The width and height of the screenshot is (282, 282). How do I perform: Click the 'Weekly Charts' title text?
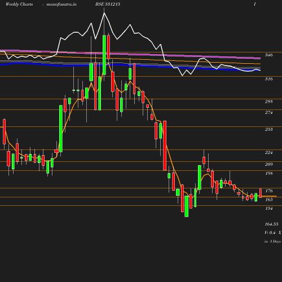(19, 4)
